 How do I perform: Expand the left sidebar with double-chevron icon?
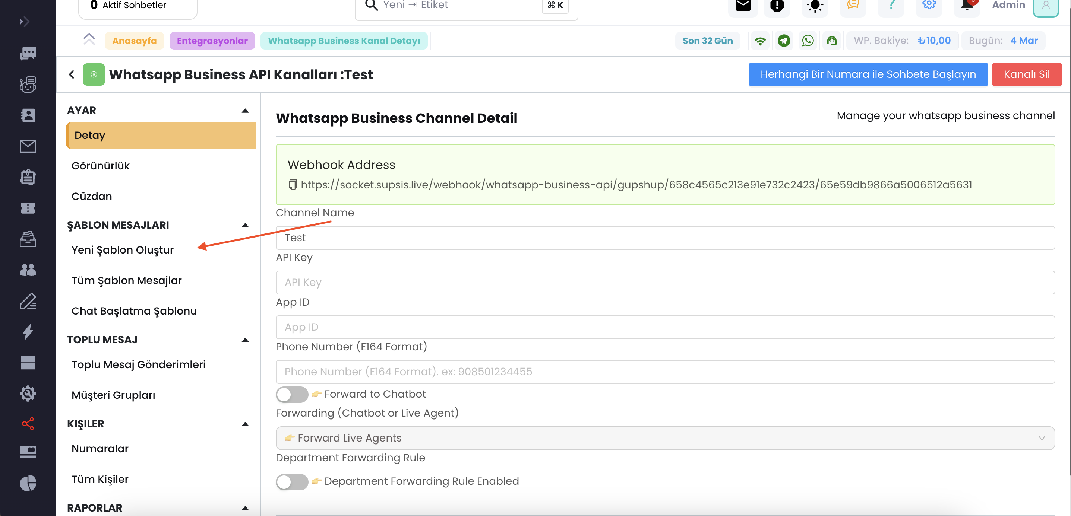[x=25, y=21]
